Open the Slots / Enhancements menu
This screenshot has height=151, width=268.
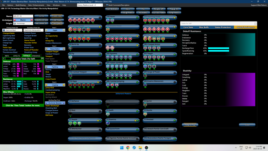36,5
